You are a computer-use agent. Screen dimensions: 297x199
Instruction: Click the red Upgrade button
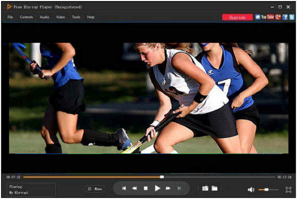point(238,17)
